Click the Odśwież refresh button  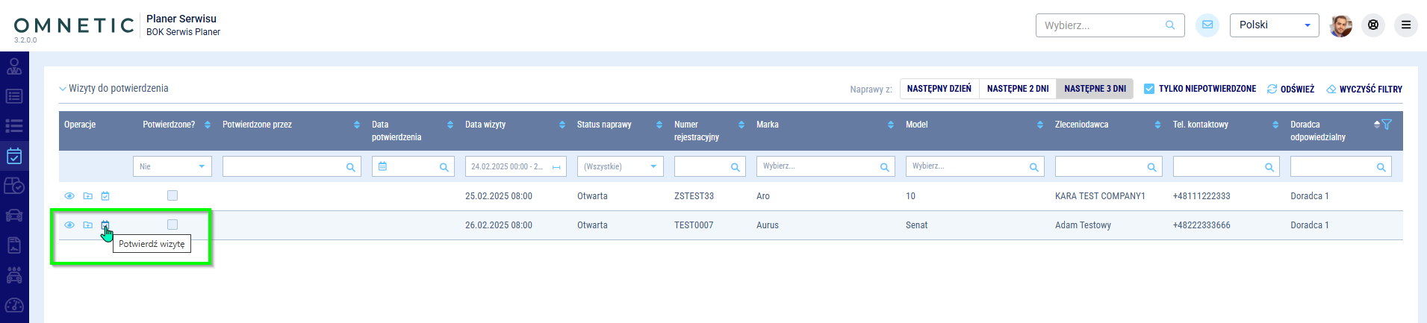pos(1290,89)
